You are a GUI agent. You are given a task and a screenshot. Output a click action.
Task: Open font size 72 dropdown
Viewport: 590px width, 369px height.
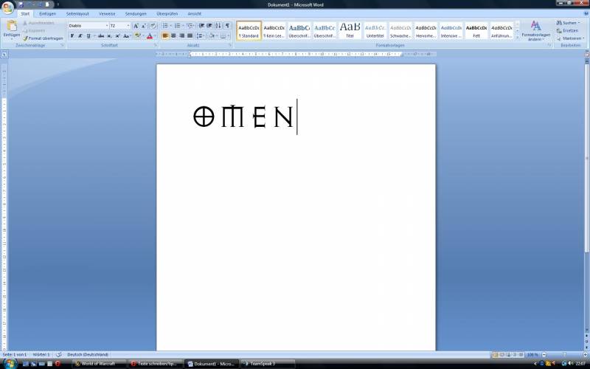click(128, 26)
